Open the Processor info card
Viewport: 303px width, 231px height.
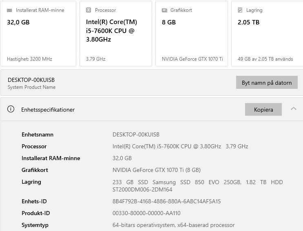[116, 33]
